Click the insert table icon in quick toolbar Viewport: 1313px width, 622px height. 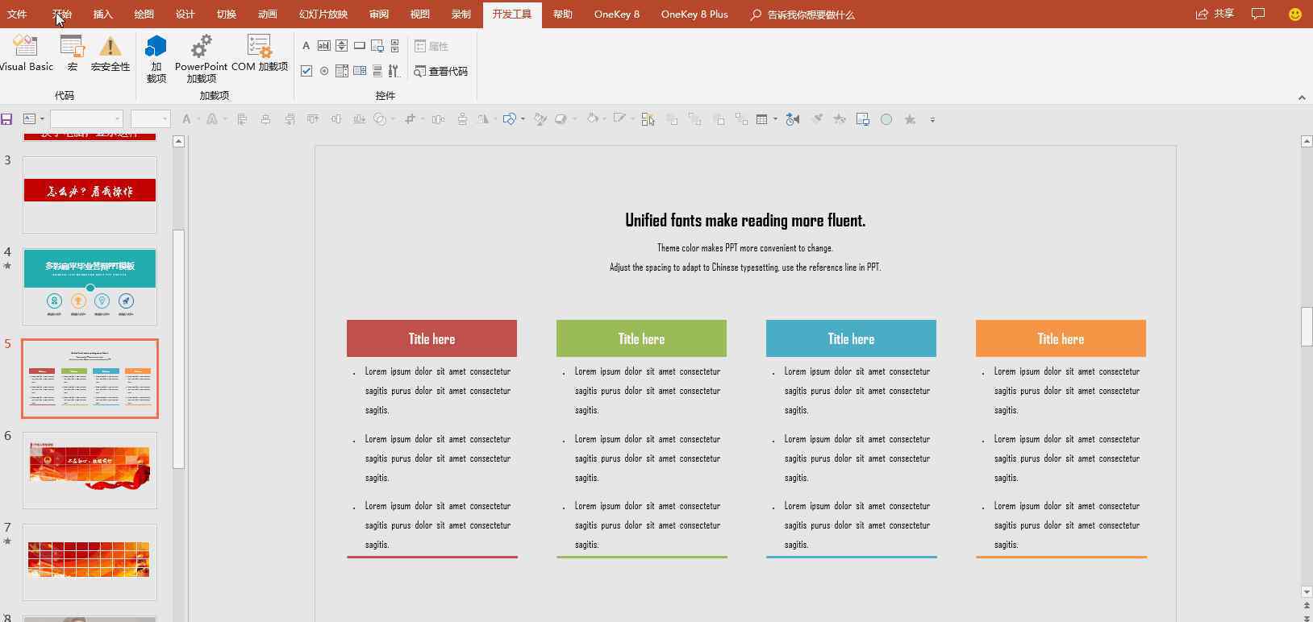click(761, 119)
